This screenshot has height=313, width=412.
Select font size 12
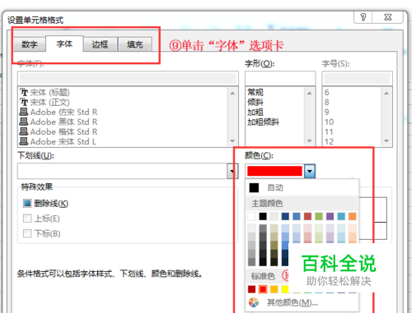pyautogui.click(x=329, y=141)
